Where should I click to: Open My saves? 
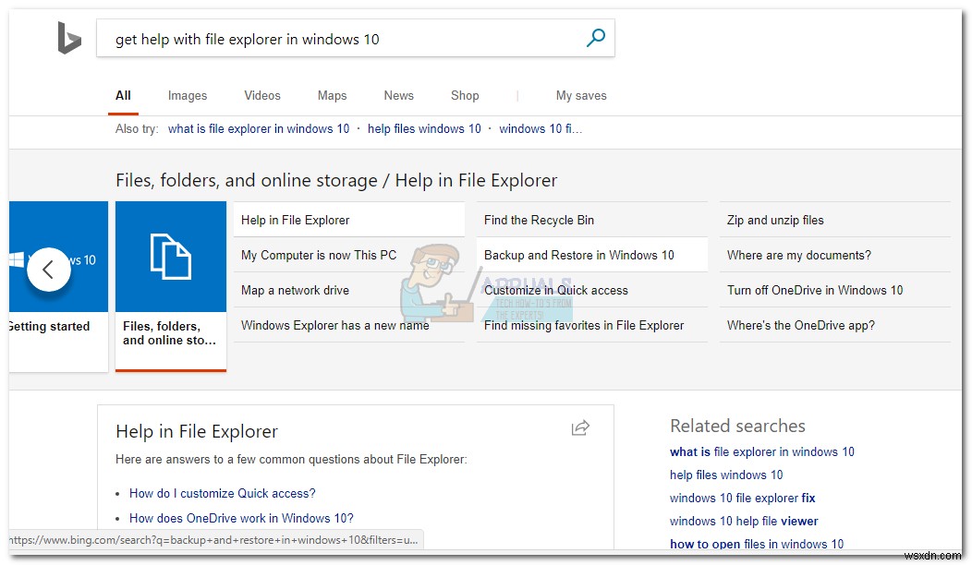click(581, 96)
